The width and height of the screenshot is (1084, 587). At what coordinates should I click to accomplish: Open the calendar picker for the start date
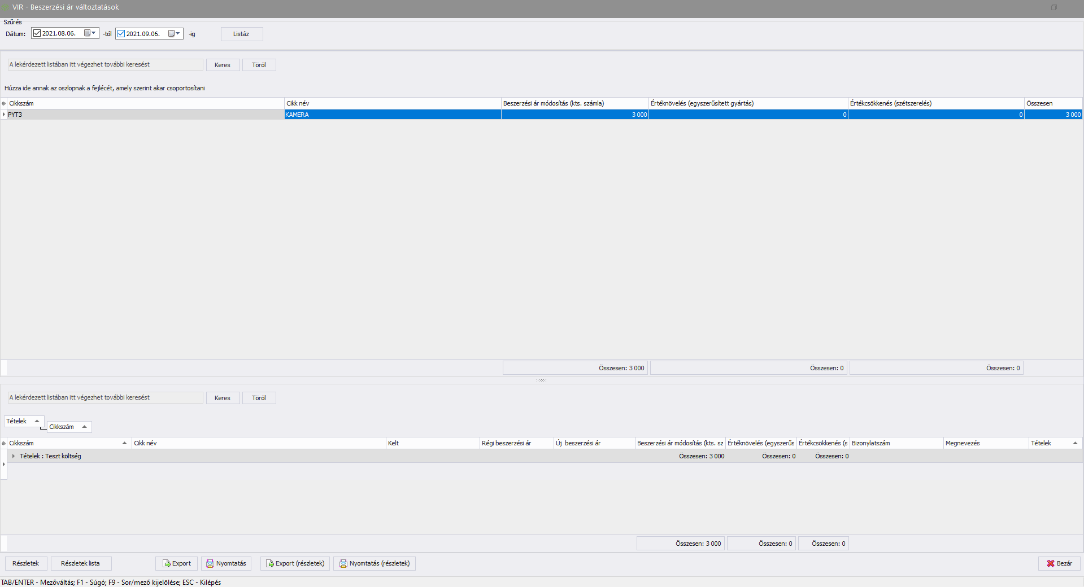click(x=90, y=33)
